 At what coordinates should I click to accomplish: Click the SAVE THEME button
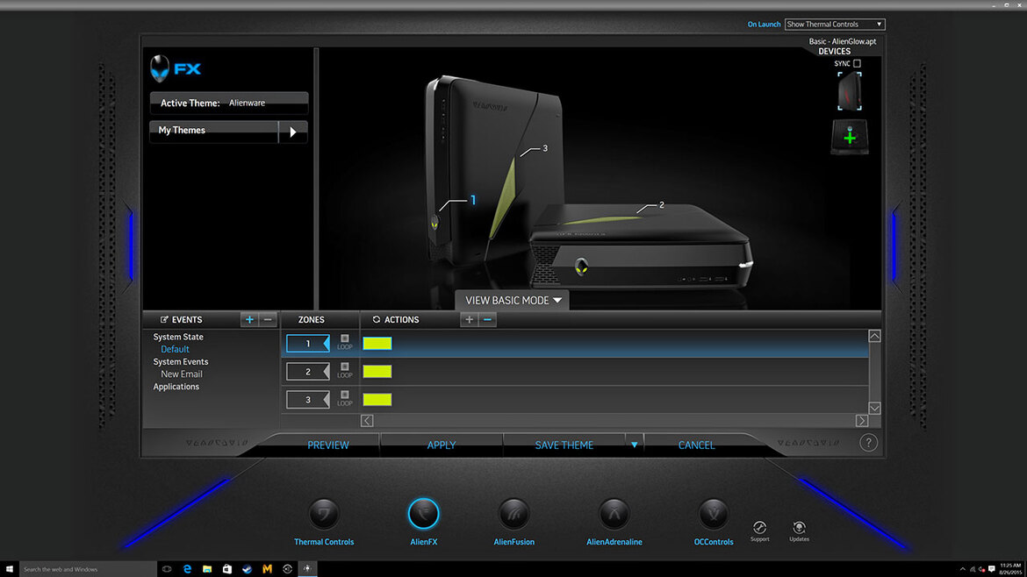(x=564, y=445)
